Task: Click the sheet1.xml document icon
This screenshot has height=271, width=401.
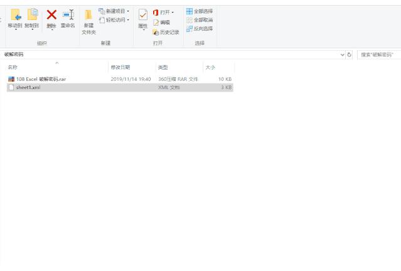Action: pyautogui.click(x=11, y=87)
